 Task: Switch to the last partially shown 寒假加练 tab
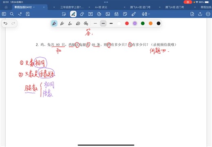[206, 7]
